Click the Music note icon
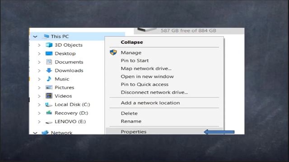This screenshot has height=162, width=289. coord(49,79)
